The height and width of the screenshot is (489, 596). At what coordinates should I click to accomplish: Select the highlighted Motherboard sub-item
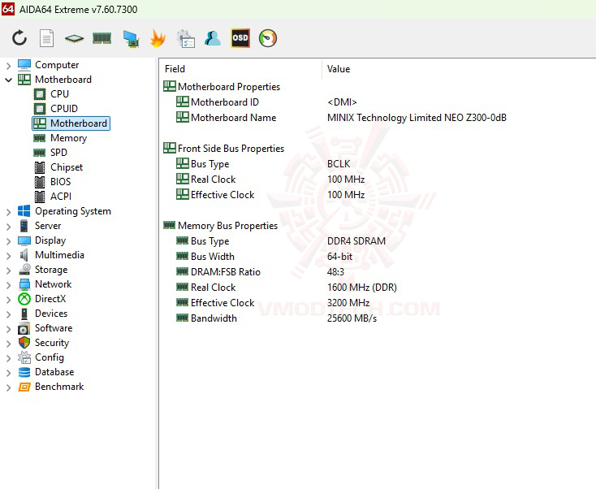(71, 123)
